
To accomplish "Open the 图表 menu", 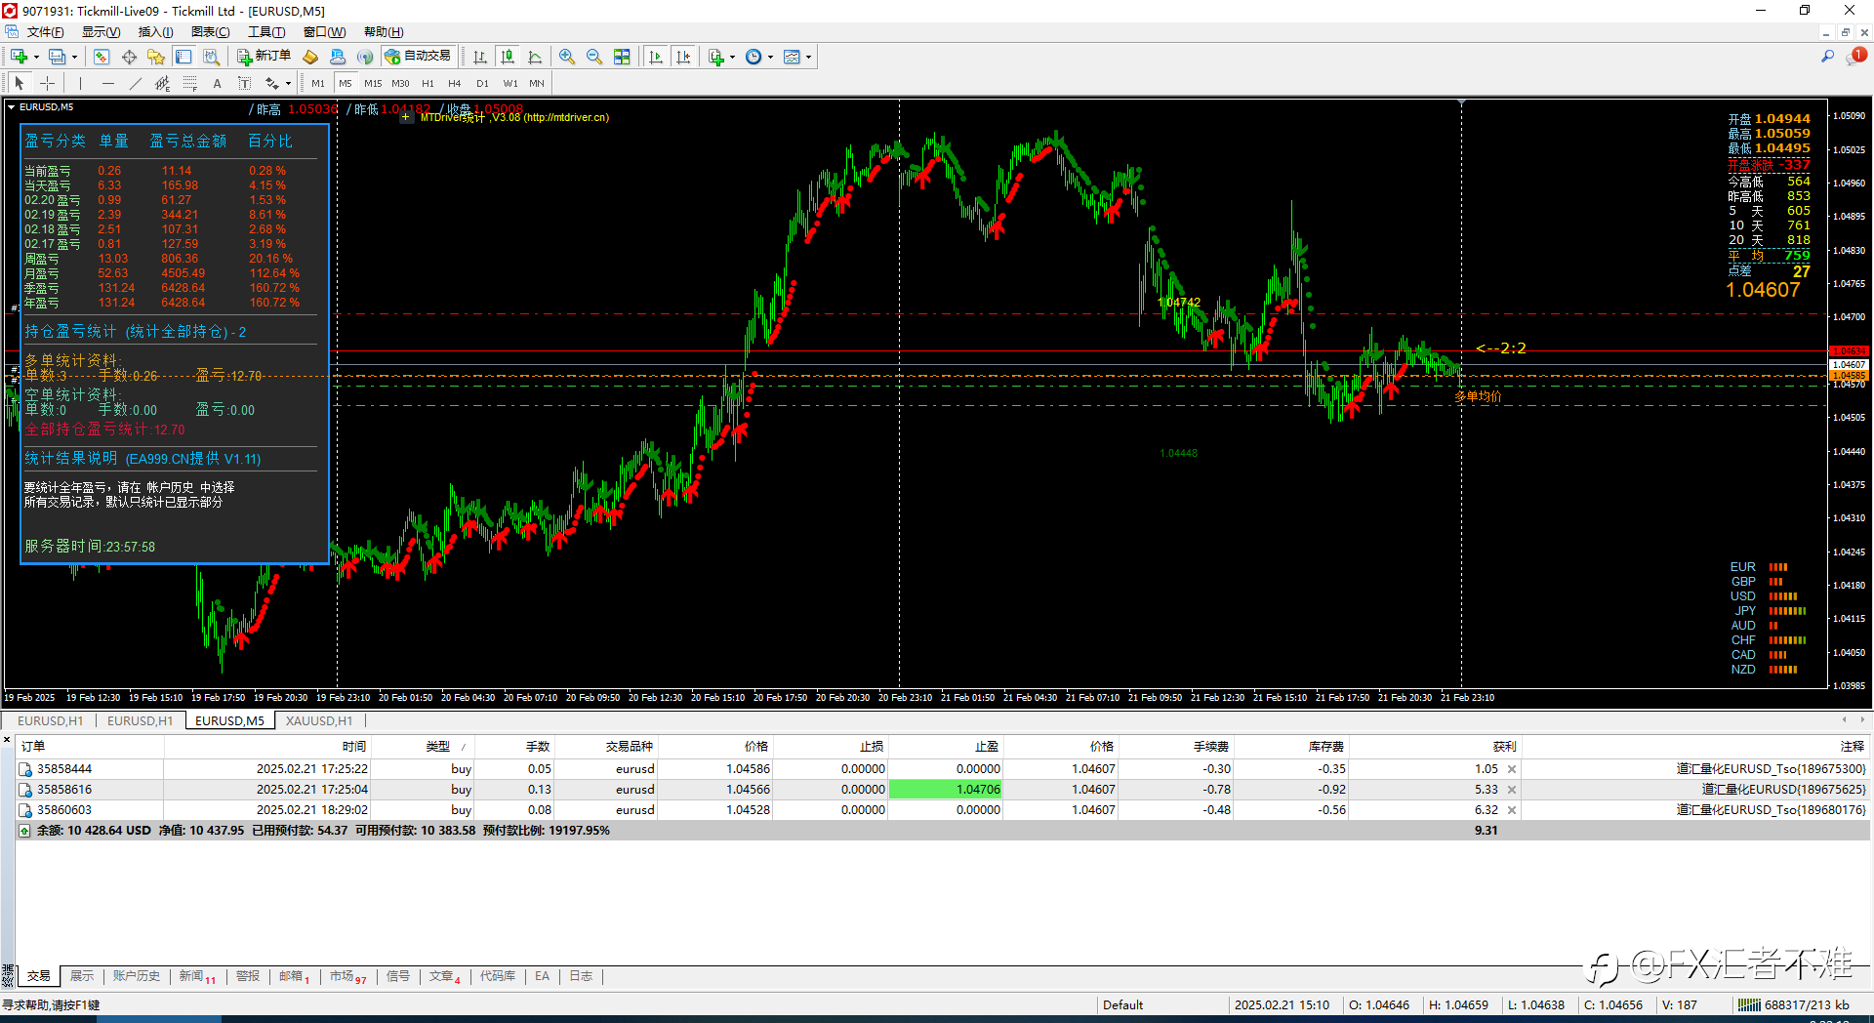I will coord(211,32).
